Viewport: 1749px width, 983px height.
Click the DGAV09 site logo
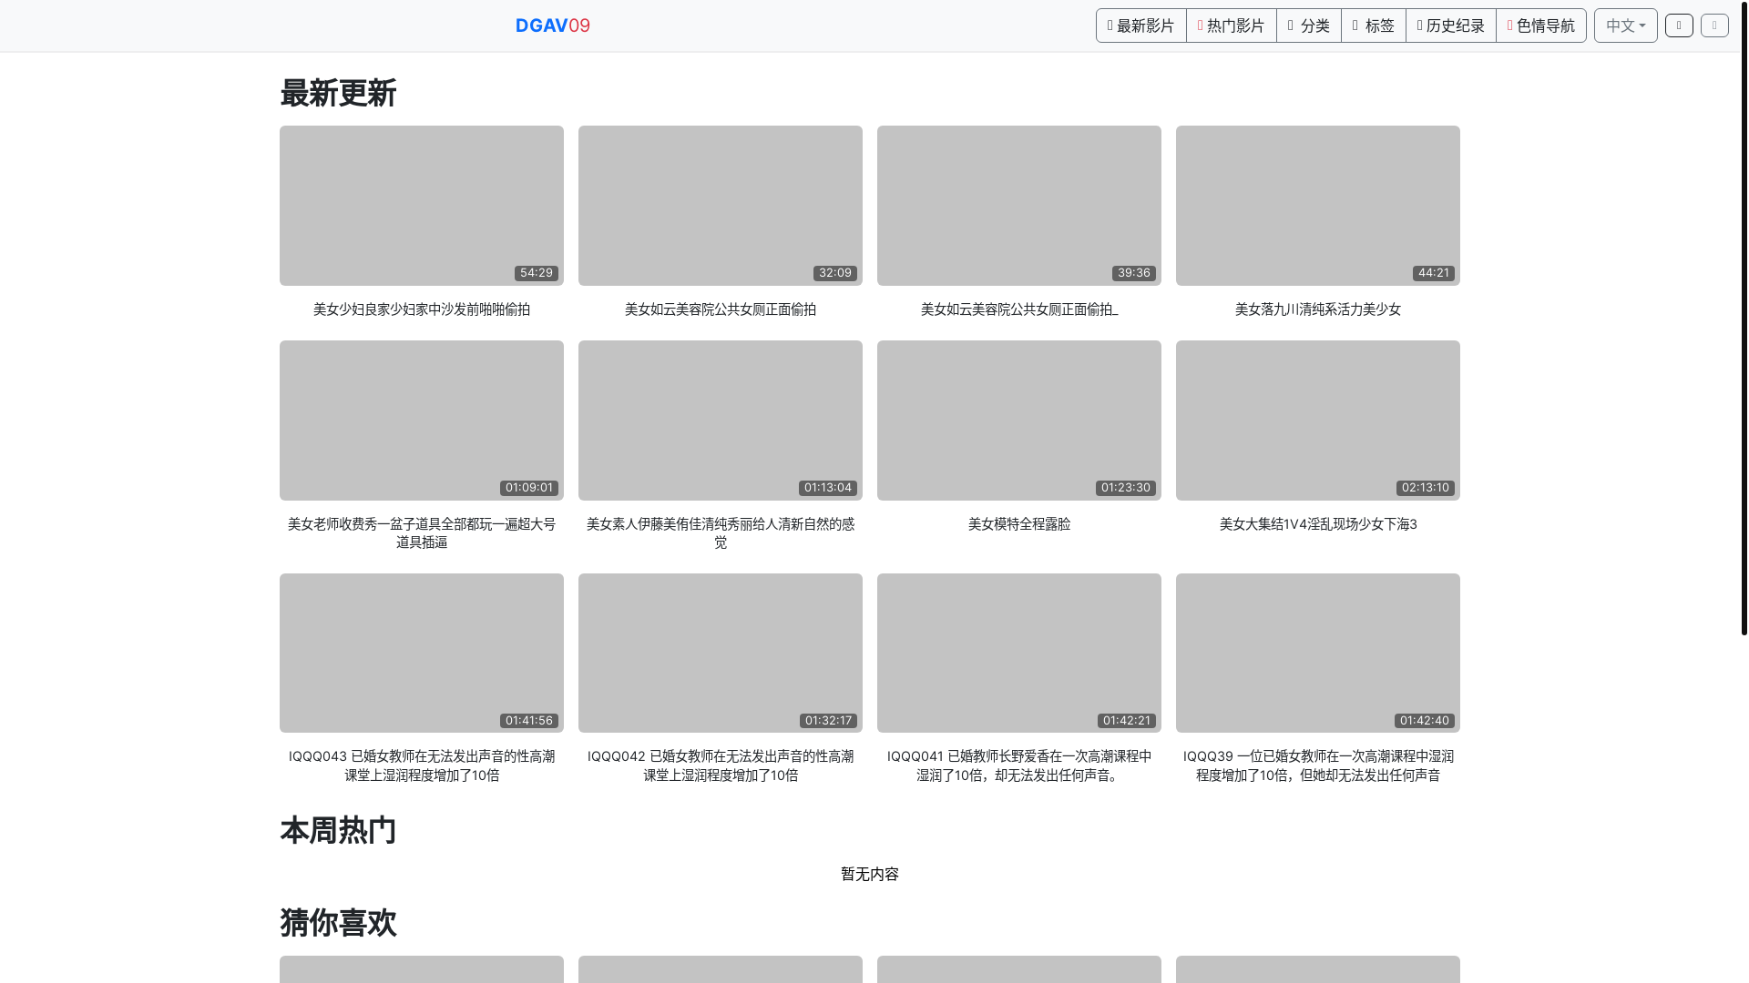(x=552, y=25)
